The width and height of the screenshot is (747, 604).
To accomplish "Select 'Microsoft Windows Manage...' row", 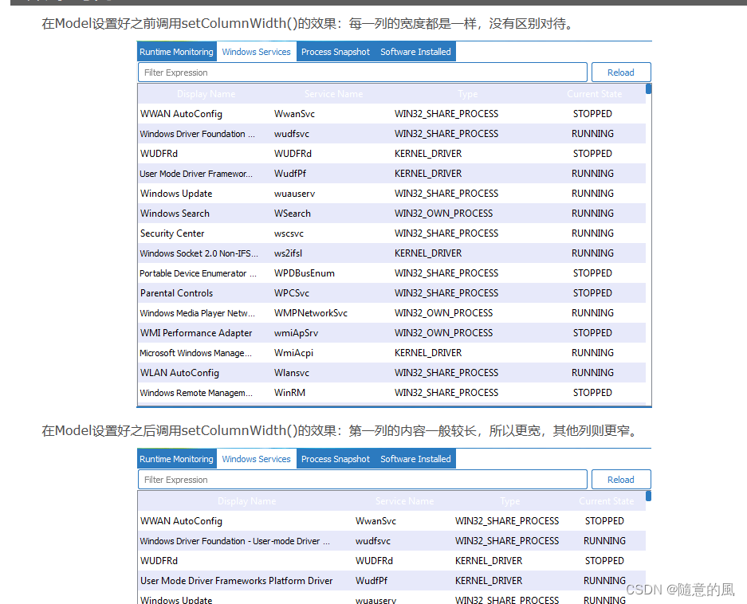I will [x=391, y=353].
